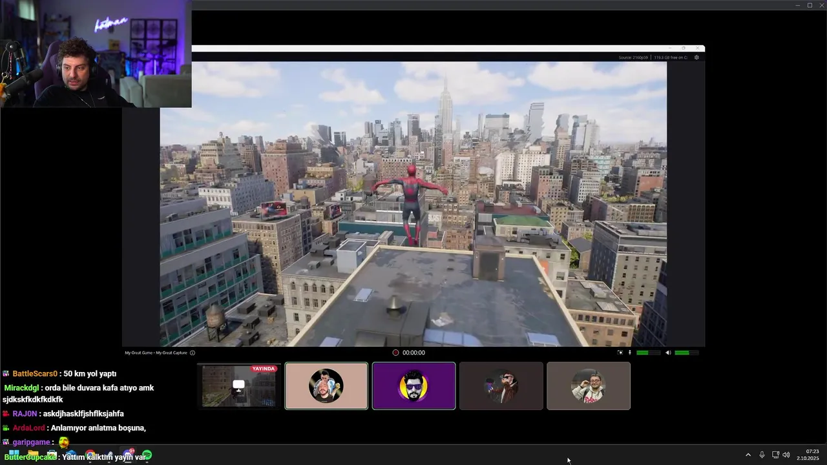Show hidden tray icons chevron

(x=748, y=455)
